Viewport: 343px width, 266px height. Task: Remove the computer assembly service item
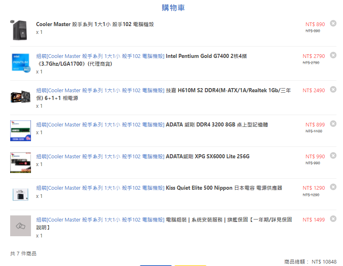[x=333, y=219]
